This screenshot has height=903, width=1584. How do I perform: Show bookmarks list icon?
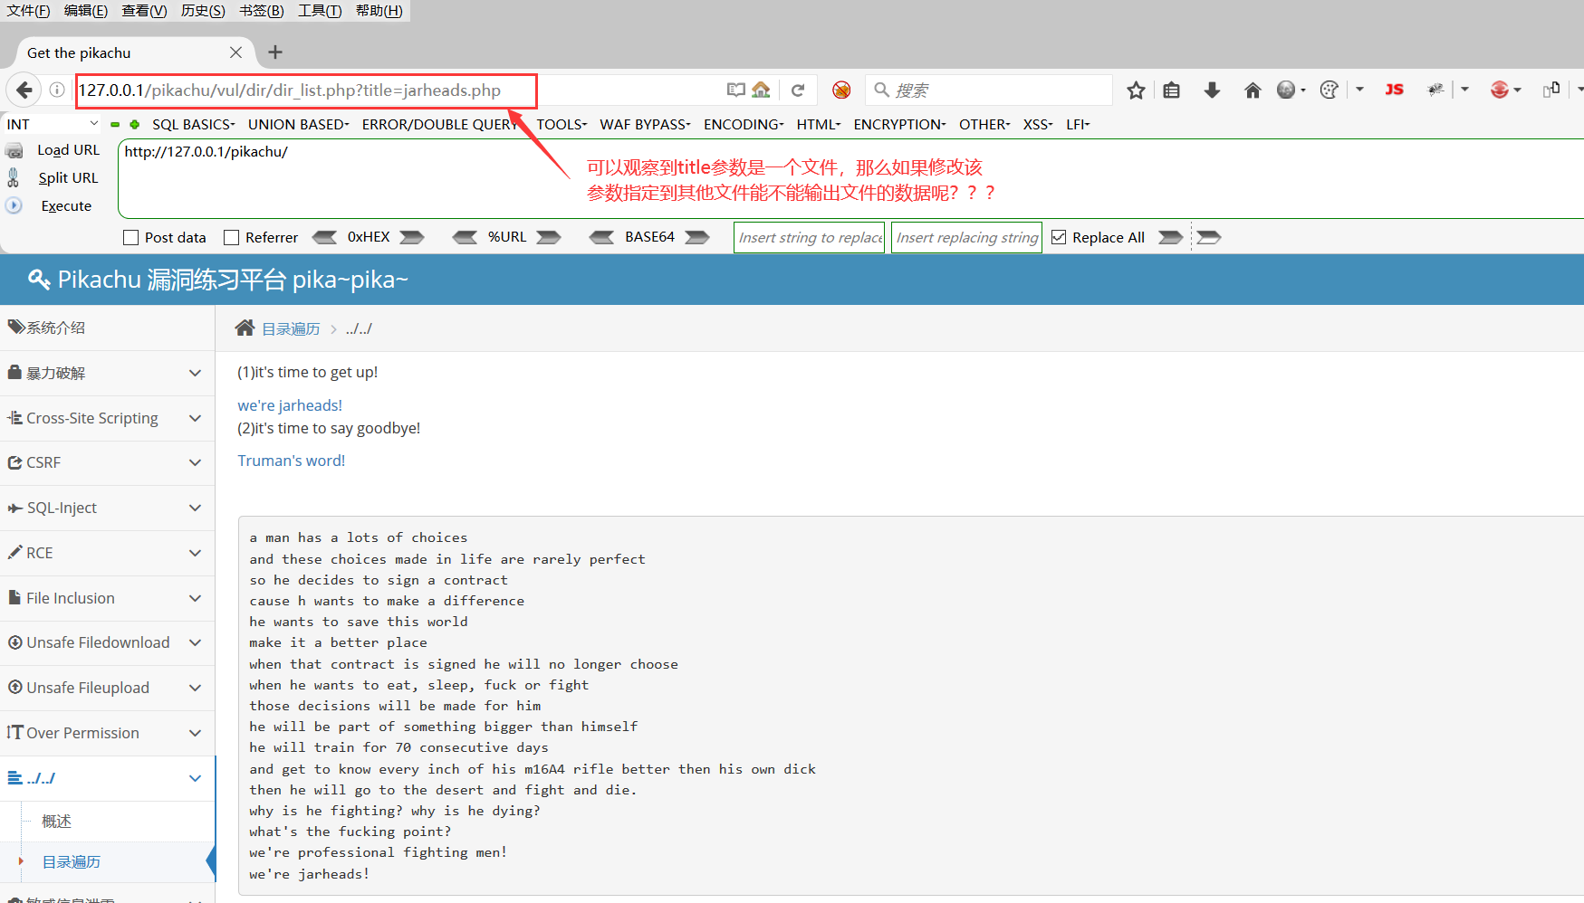point(1171,90)
